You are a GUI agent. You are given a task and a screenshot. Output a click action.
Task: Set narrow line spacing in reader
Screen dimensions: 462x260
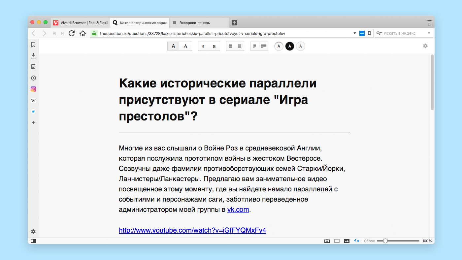(231, 47)
